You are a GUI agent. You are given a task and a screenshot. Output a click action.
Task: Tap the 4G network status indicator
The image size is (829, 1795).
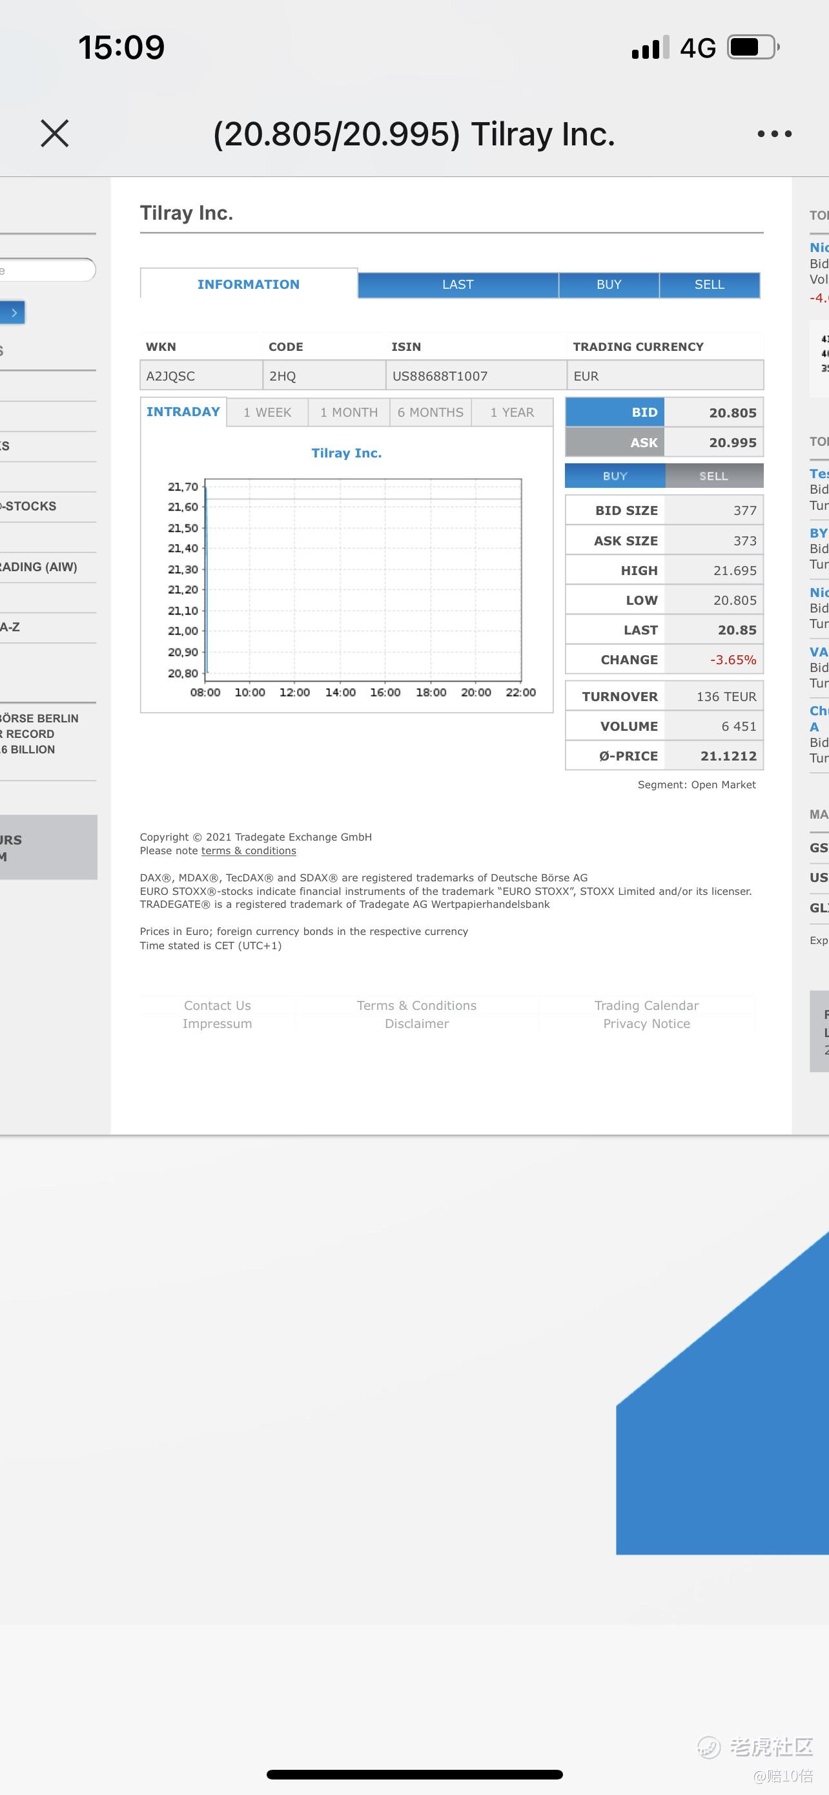click(697, 48)
